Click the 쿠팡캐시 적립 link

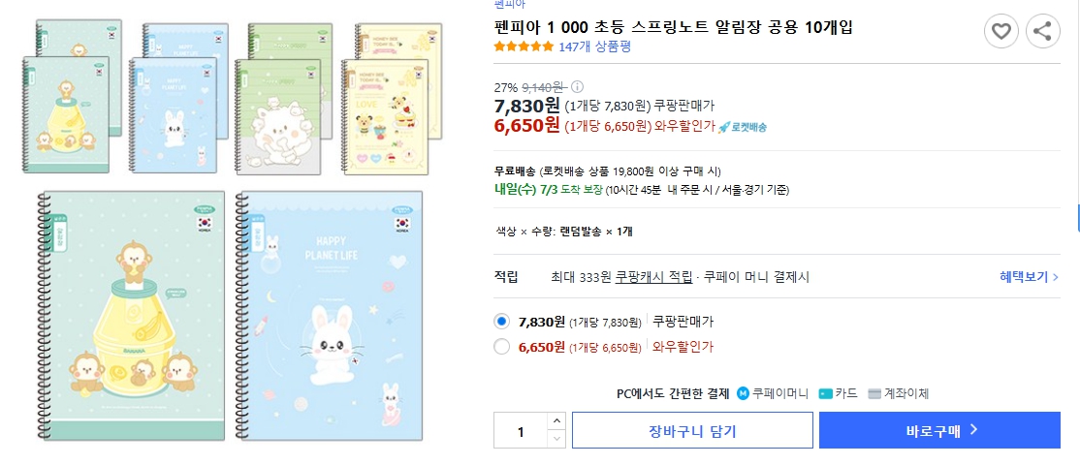pyautogui.click(x=653, y=277)
